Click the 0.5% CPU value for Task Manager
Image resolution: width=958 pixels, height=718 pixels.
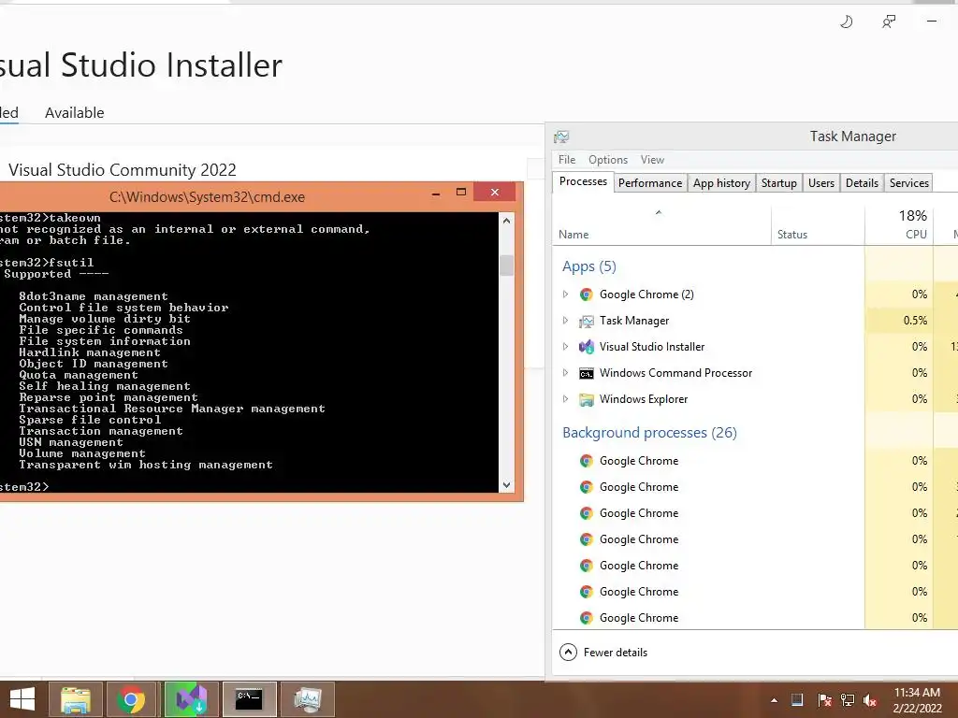pyautogui.click(x=915, y=321)
